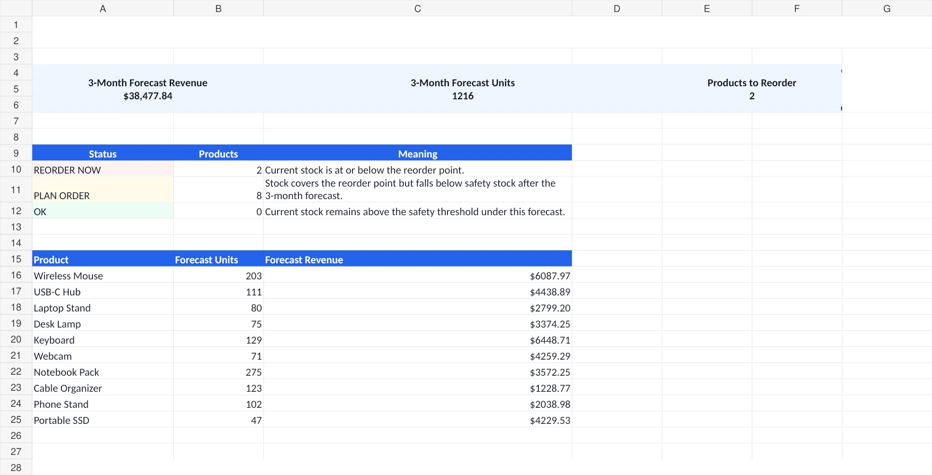Select the Notebook Pack cell
The image size is (932, 475).
102,371
